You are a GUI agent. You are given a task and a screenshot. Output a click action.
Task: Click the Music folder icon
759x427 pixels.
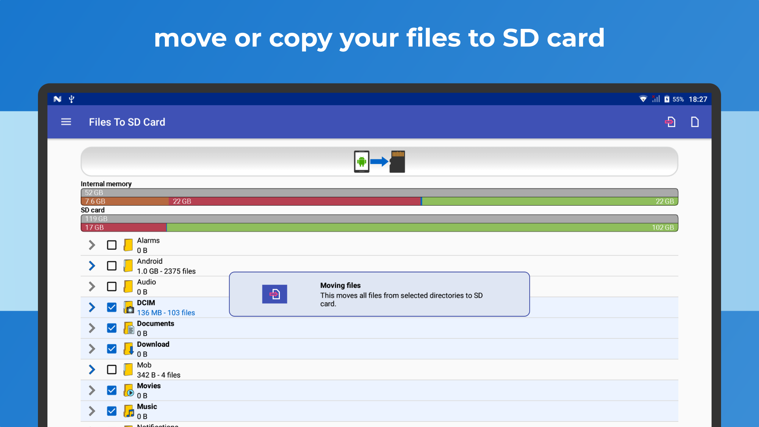pyautogui.click(x=129, y=411)
